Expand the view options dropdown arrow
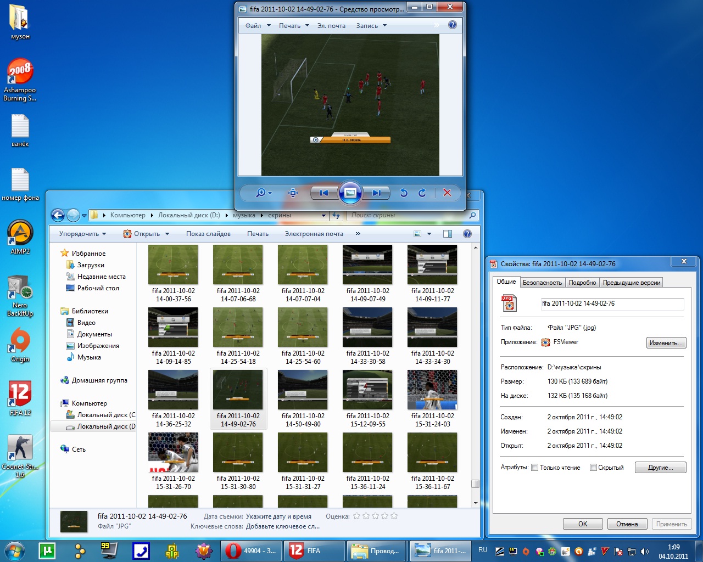 click(429, 234)
